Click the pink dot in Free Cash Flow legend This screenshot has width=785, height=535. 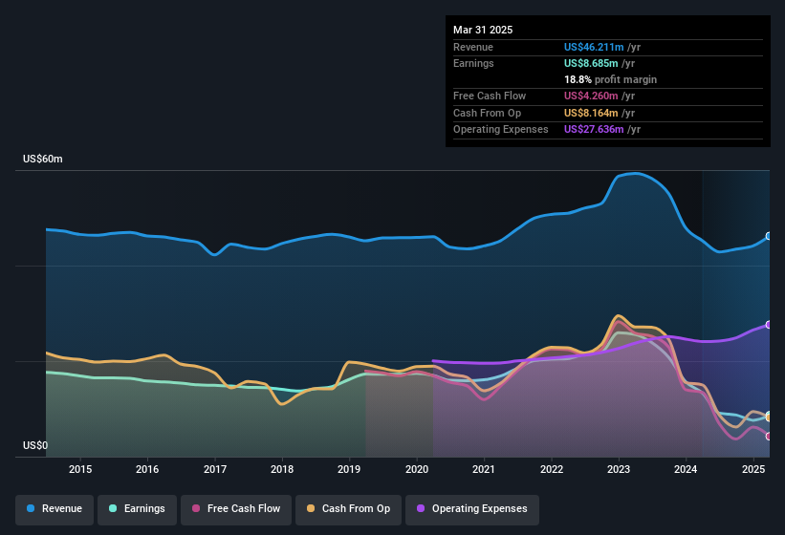[196, 508]
